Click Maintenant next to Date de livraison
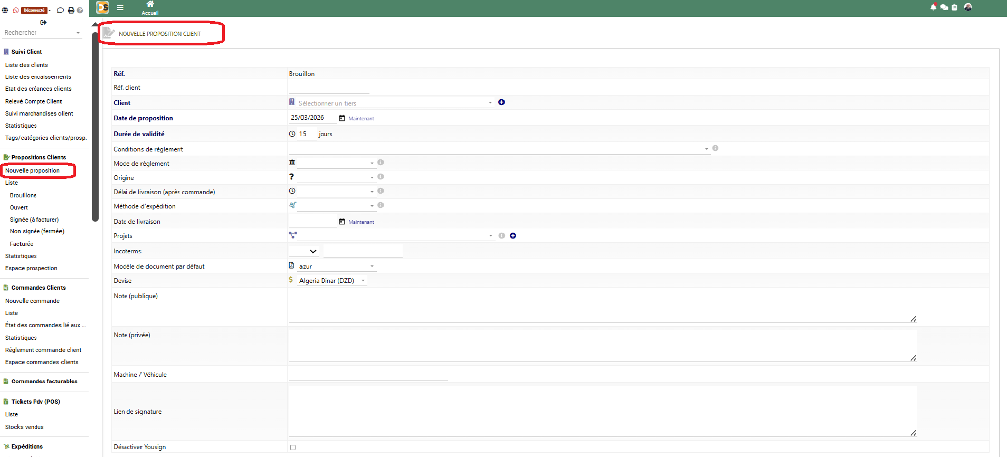The width and height of the screenshot is (1007, 457). tap(361, 222)
